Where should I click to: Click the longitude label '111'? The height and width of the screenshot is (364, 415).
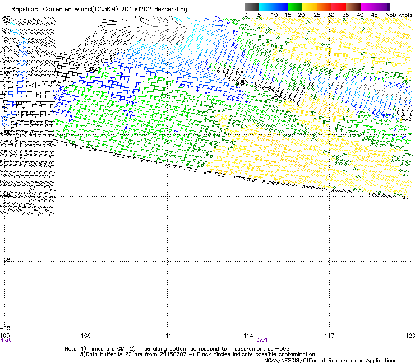167,335
